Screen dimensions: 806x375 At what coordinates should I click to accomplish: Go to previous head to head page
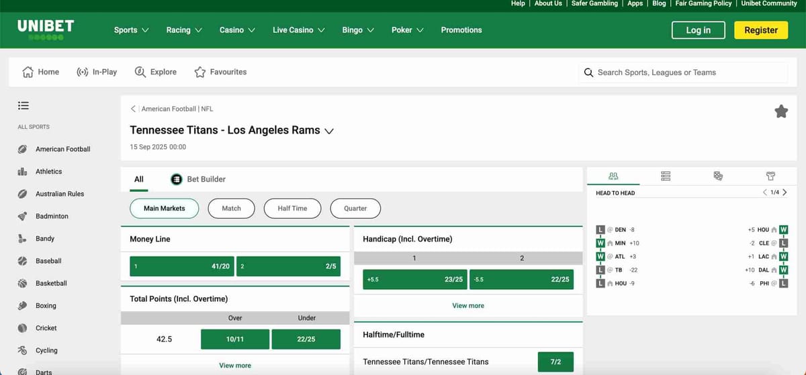point(764,193)
